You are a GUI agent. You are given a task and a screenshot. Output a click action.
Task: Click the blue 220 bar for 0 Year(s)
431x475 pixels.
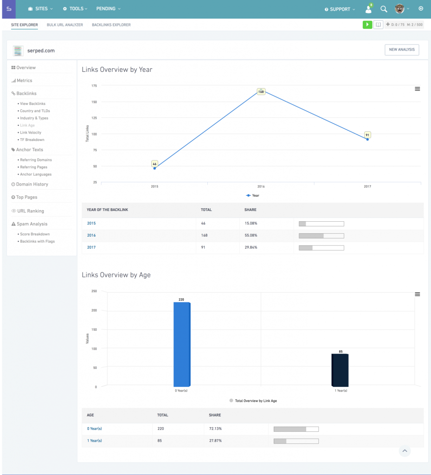click(x=182, y=345)
